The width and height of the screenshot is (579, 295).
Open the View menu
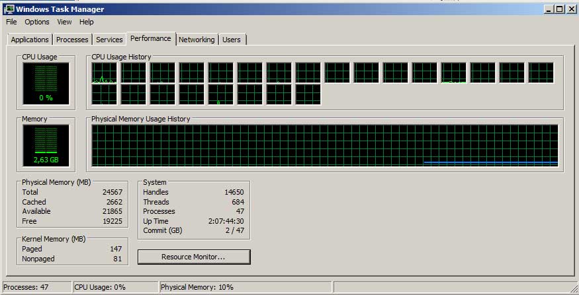click(x=64, y=22)
